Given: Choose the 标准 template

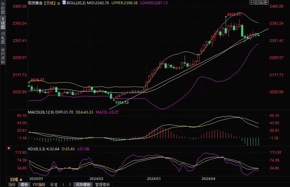Looking at the screenshot, I should (x=54, y=185).
